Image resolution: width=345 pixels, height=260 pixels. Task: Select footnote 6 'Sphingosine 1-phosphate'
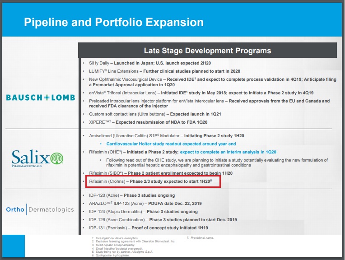click(111, 255)
